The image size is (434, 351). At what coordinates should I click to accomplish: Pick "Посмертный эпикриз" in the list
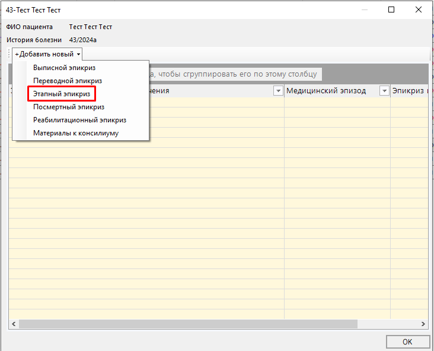[68, 107]
